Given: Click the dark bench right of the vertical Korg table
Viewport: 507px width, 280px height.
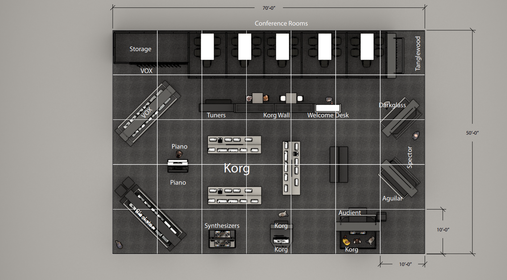Looking at the screenshot, I should tap(339, 164).
